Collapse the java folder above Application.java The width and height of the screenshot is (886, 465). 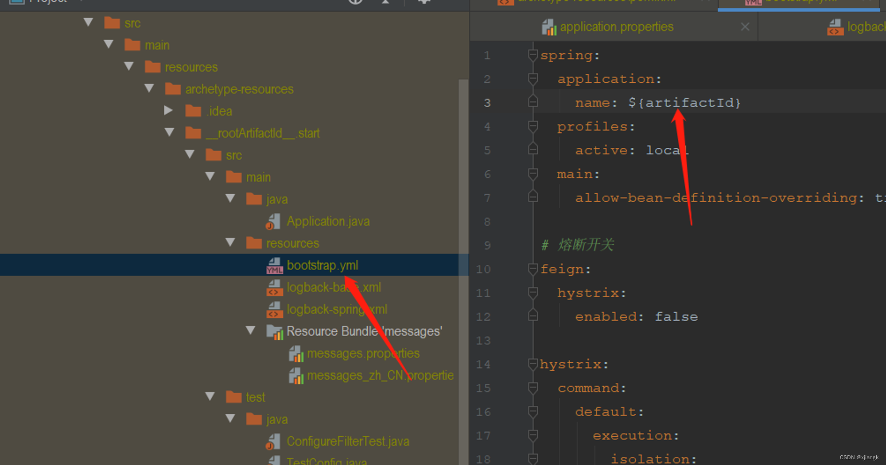pos(230,198)
